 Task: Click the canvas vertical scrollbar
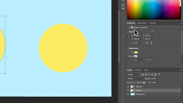pos(119,36)
